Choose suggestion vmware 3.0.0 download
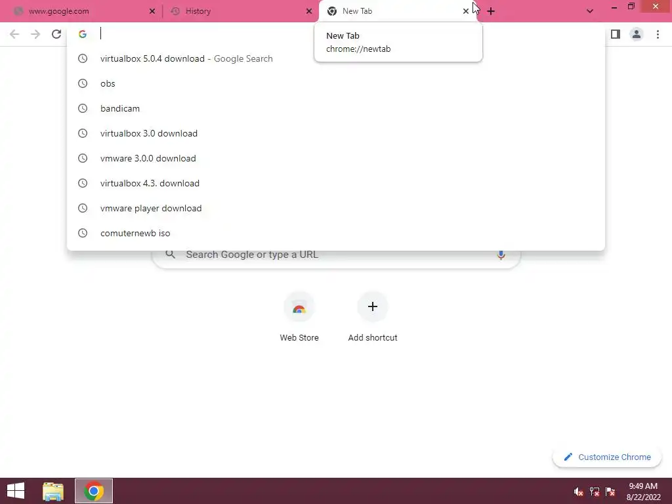Image resolution: width=672 pixels, height=504 pixels. tap(336, 158)
